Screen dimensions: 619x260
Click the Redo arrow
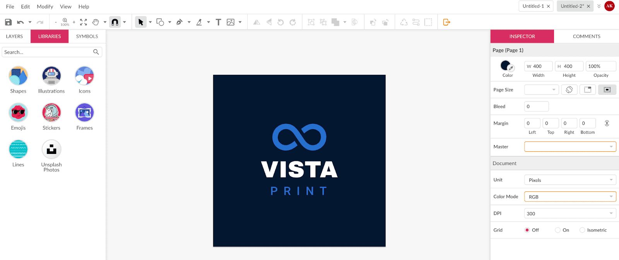[x=40, y=22]
